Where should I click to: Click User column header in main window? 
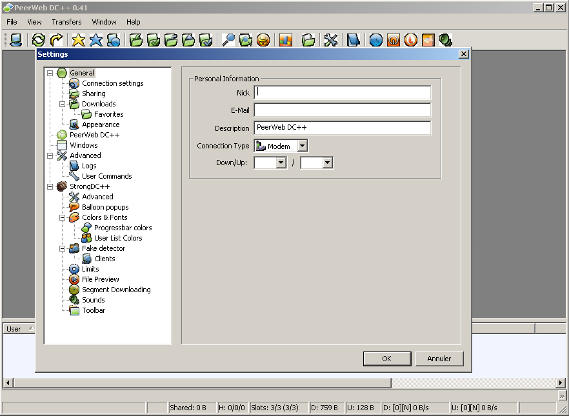tap(19, 329)
